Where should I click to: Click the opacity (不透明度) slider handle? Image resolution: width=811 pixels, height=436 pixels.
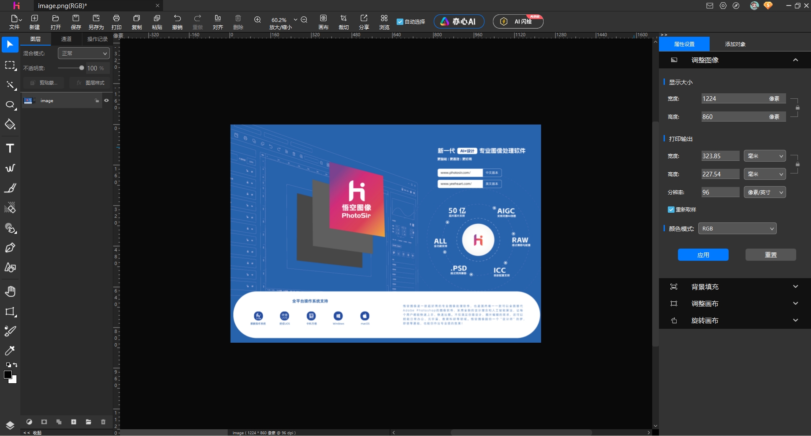click(82, 68)
